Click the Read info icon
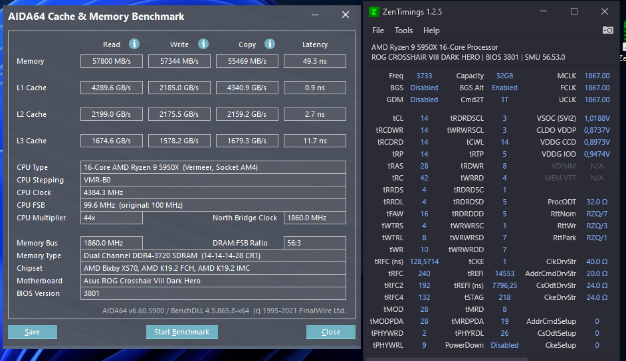 [134, 44]
